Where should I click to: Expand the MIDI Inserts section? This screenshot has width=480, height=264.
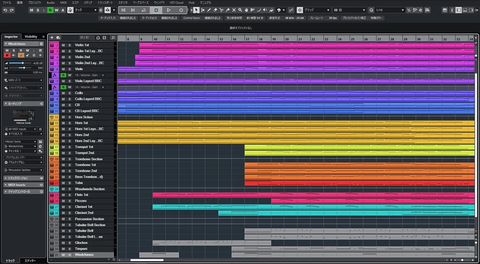[x=24, y=185]
